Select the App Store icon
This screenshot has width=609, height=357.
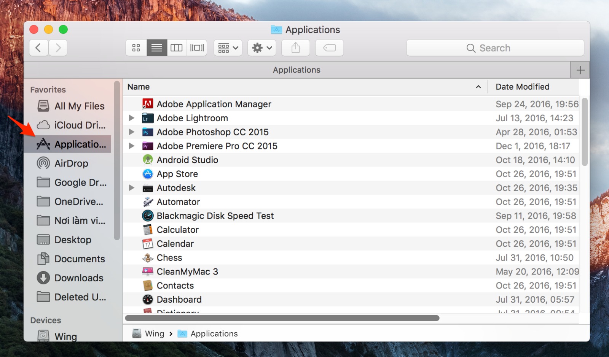click(148, 174)
